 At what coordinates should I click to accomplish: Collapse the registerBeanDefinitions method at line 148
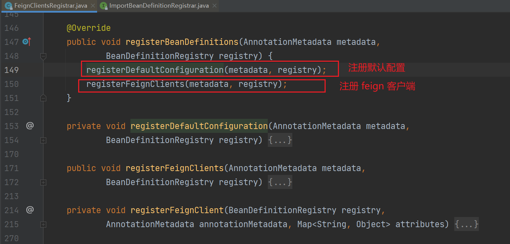click(43, 56)
